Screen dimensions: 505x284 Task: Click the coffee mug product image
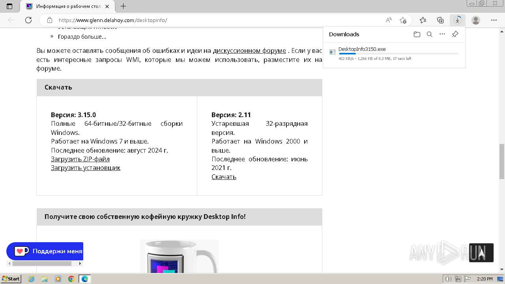(179, 256)
